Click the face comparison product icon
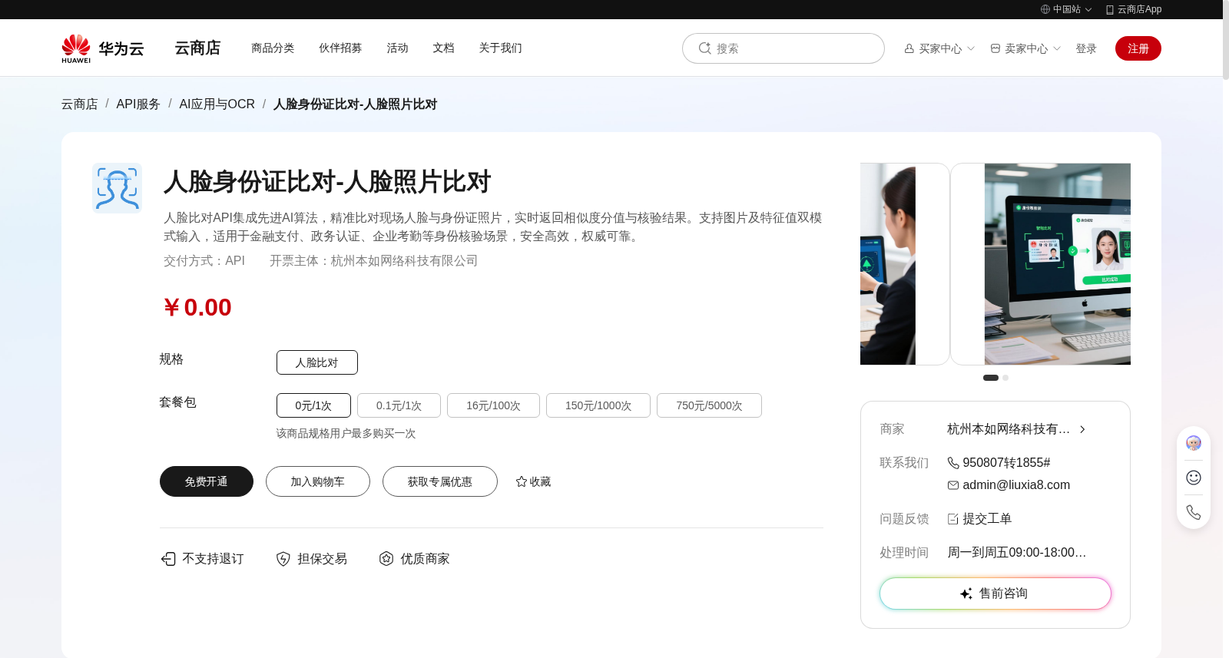 tap(117, 188)
